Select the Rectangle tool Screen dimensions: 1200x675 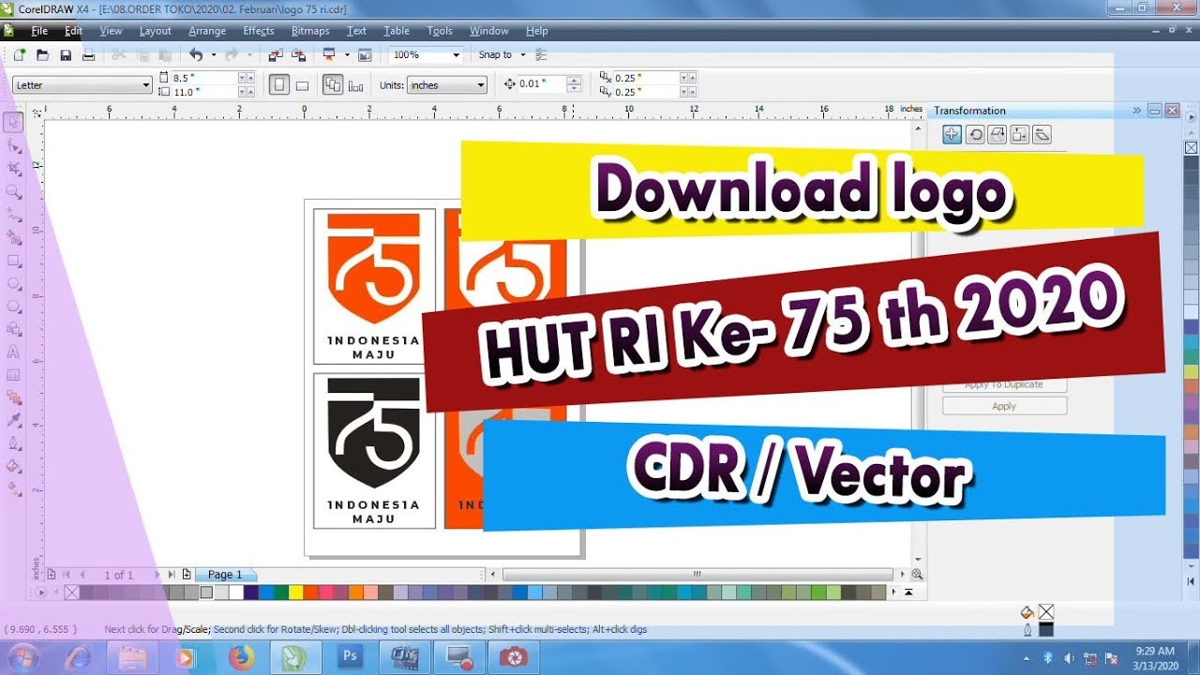coord(13,260)
